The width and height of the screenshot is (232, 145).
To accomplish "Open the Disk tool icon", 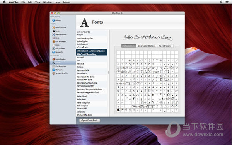I will pos(54,38).
